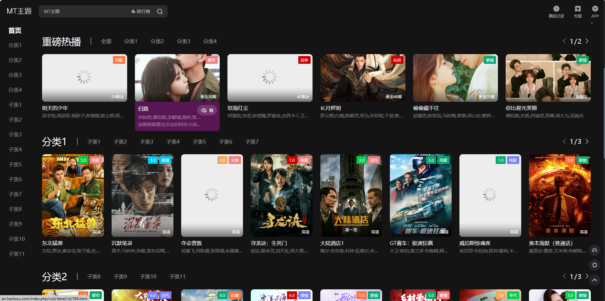This screenshot has height=301, width=605.
Task: Select 子类9 tab in 分类2 section
Action: [120, 276]
